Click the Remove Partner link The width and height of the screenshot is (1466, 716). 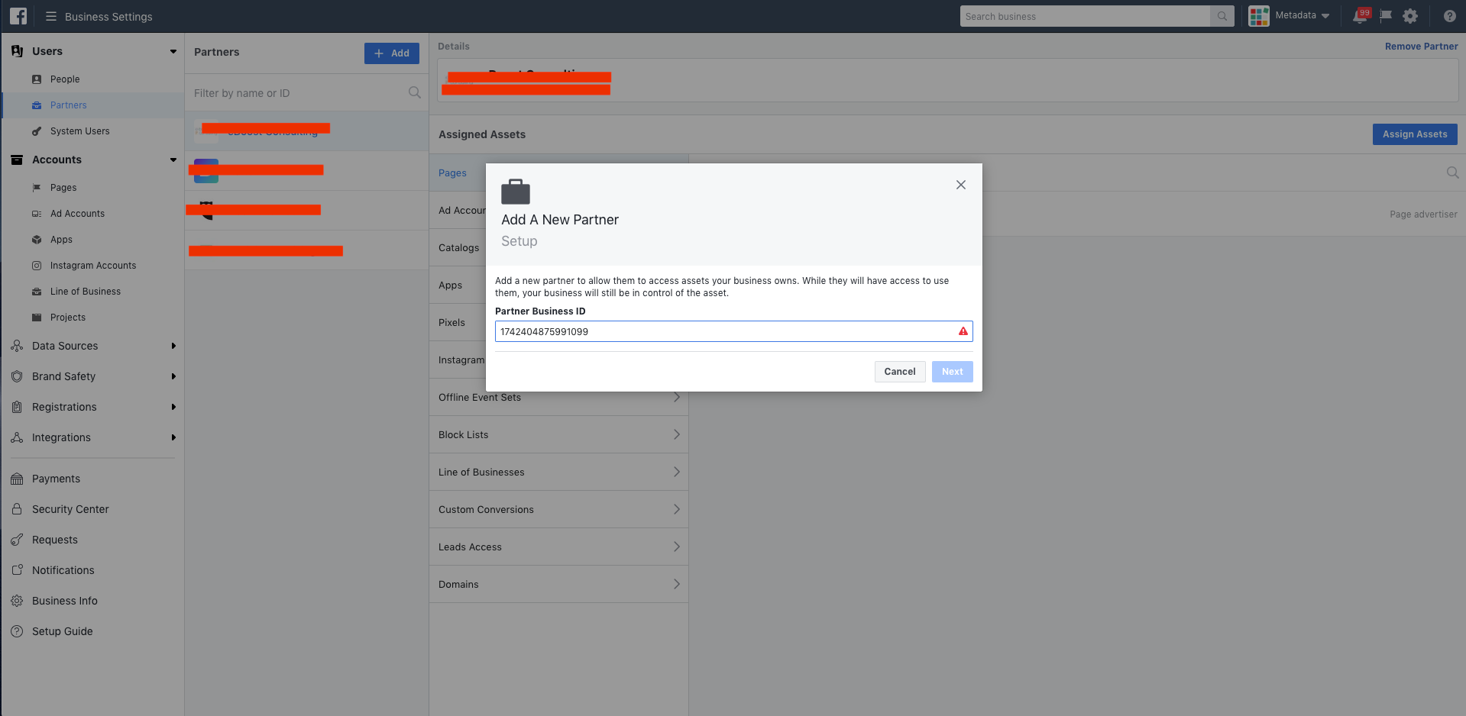(1421, 47)
